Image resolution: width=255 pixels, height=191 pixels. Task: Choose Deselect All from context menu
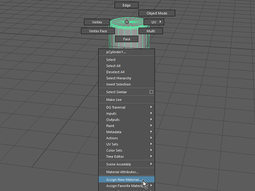(x=127, y=72)
